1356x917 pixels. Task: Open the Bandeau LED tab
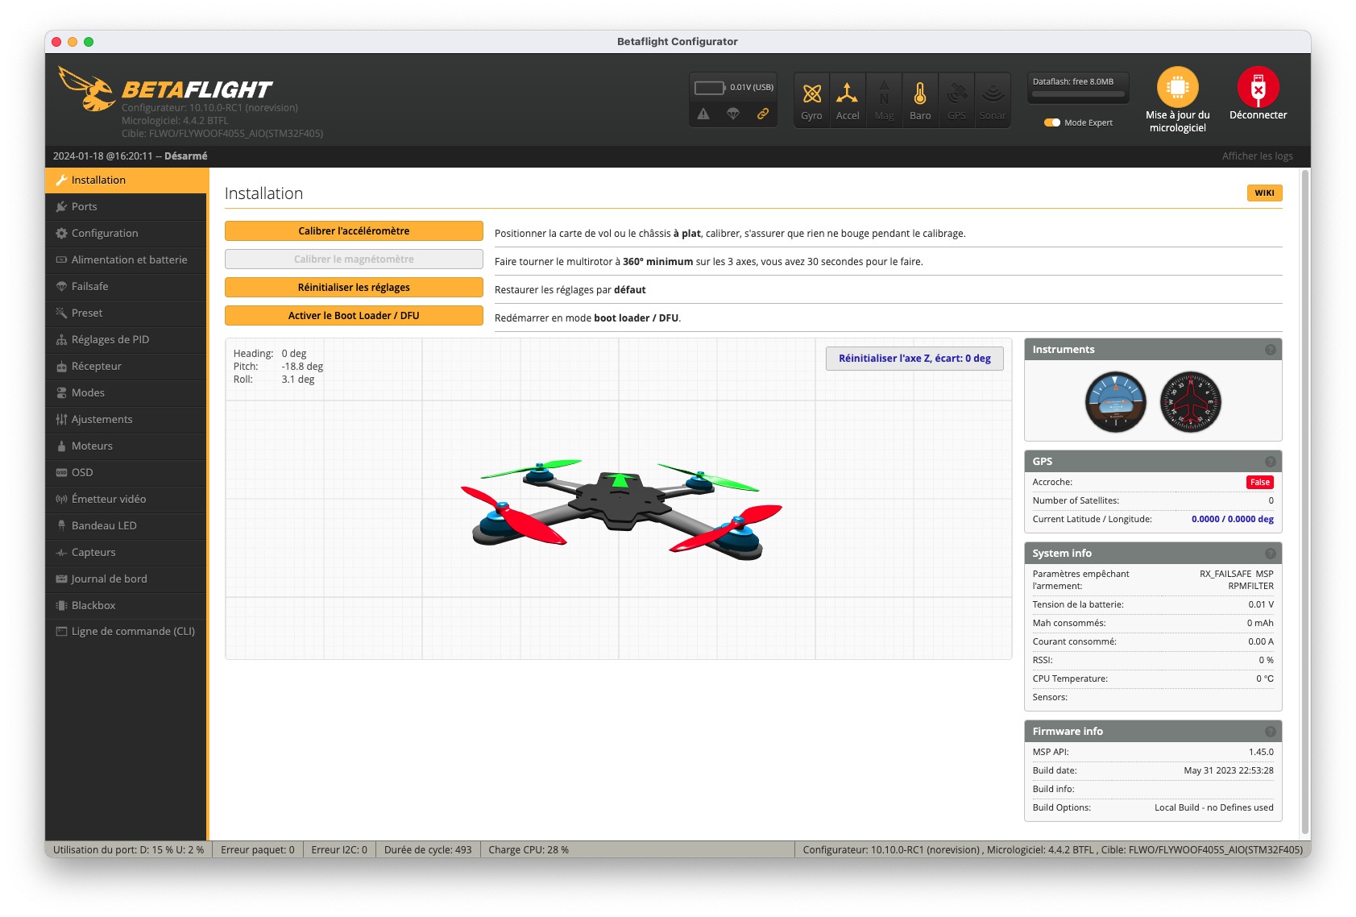[126, 526]
